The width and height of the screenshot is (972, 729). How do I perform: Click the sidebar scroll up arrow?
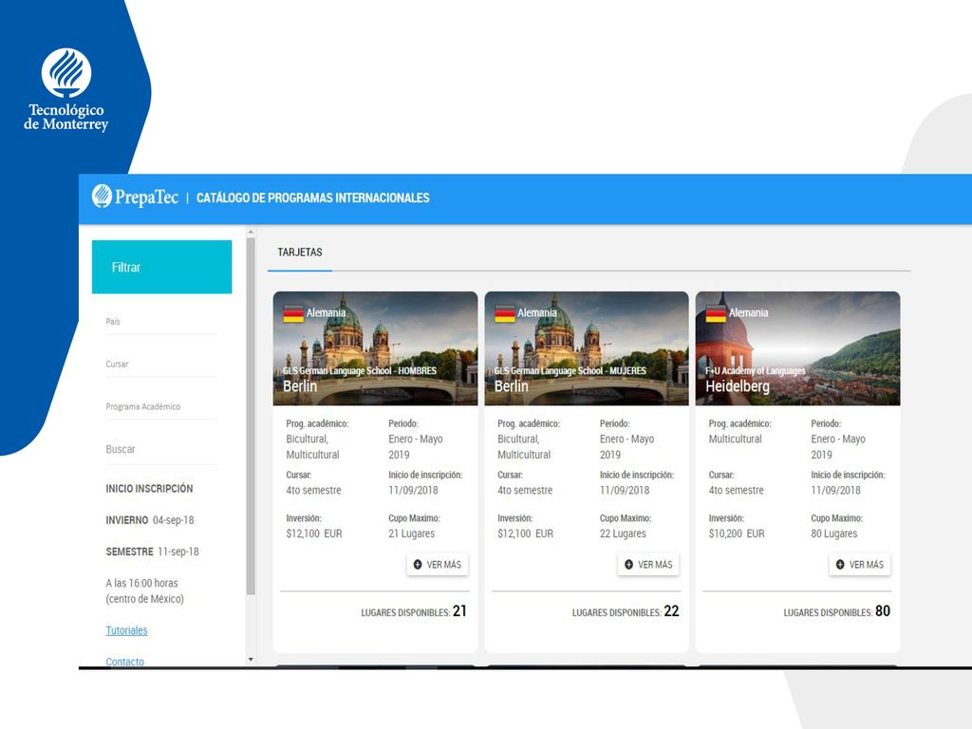pyautogui.click(x=251, y=233)
